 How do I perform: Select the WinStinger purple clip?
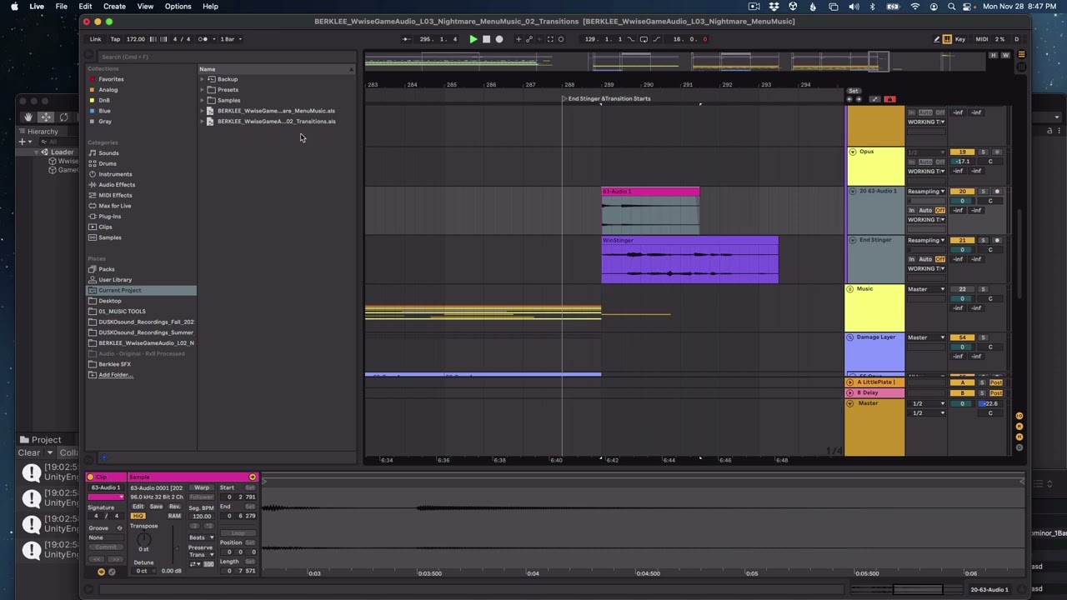(x=689, y=260)
